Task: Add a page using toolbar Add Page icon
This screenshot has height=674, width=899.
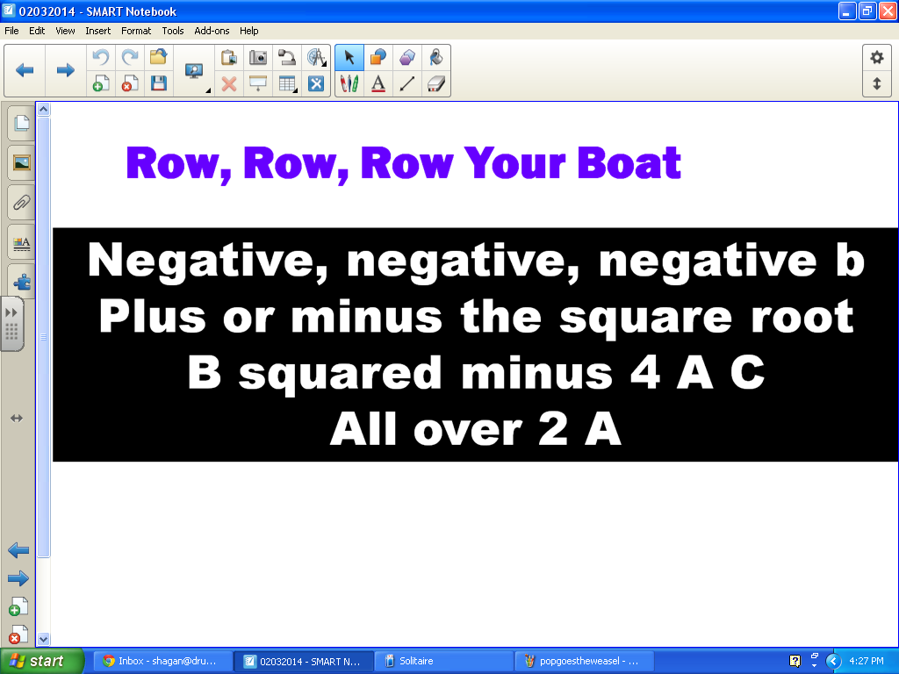Action: pos(101,83)
